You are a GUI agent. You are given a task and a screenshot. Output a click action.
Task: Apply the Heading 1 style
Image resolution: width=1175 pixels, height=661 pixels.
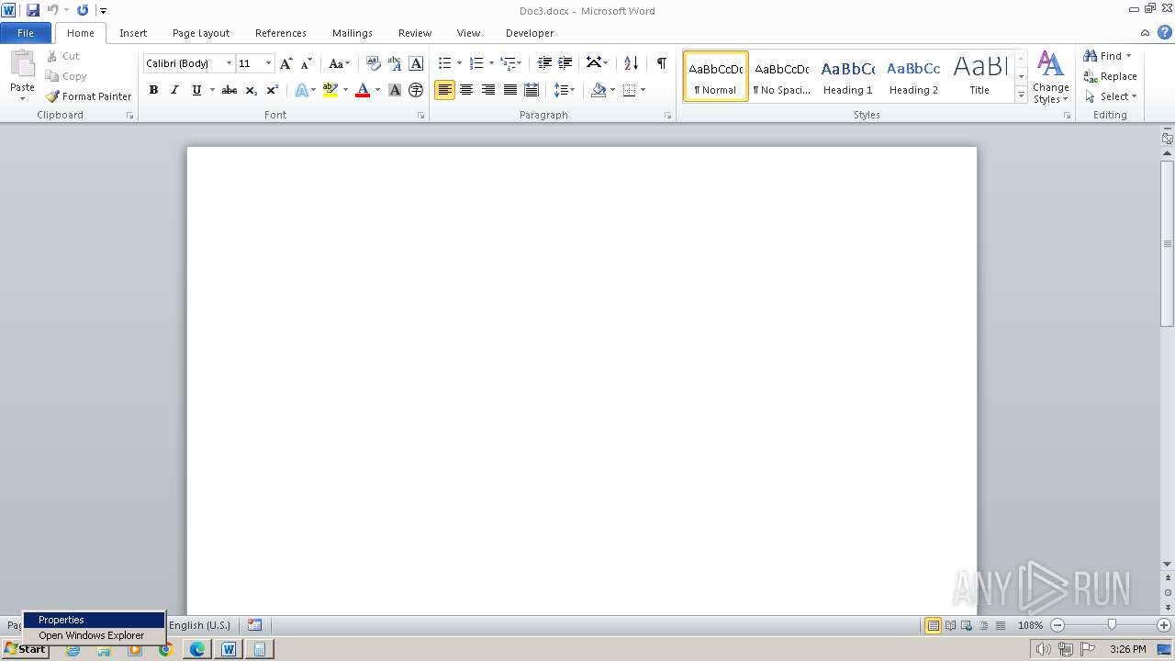[848, 76]
